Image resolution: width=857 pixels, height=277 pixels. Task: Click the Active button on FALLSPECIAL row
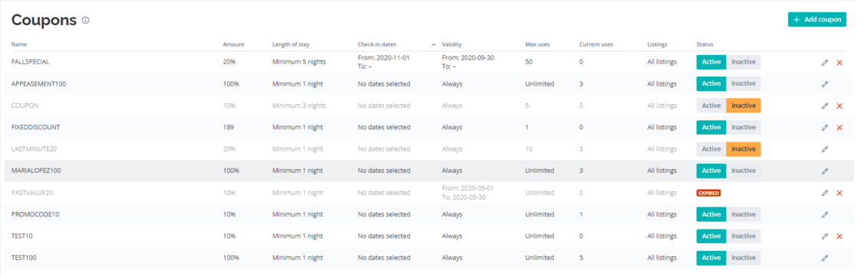click(711, 62)
